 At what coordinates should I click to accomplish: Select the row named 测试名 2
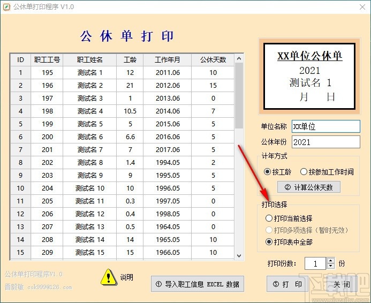point(122,85)
